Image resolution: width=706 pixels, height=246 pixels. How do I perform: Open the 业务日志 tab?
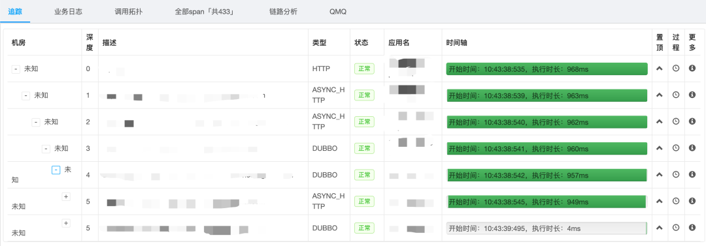(69, 12)
